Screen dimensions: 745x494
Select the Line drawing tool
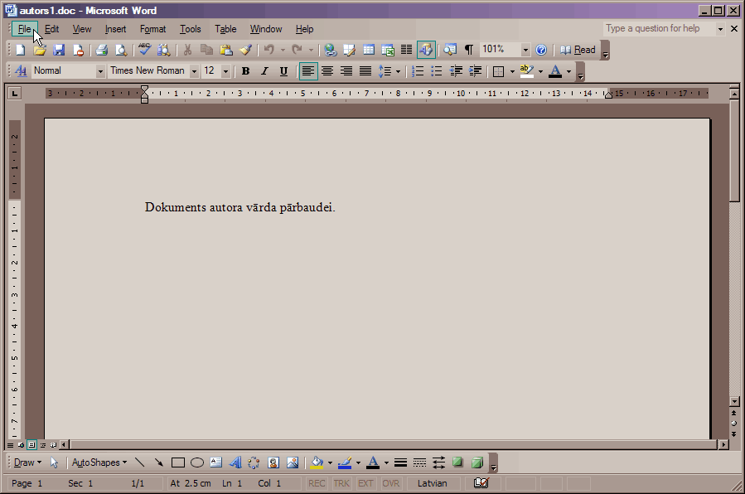coord(140,463)
